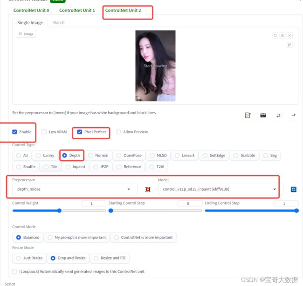Select the Inpaint control type
This screenshot has width=303, height=286.
click(76, 167)
